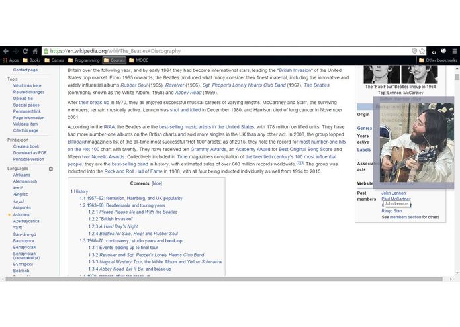Viewport: 460px width, 327px height.
Task: Click the vertical scrollbar thumb
Action: 457,77
